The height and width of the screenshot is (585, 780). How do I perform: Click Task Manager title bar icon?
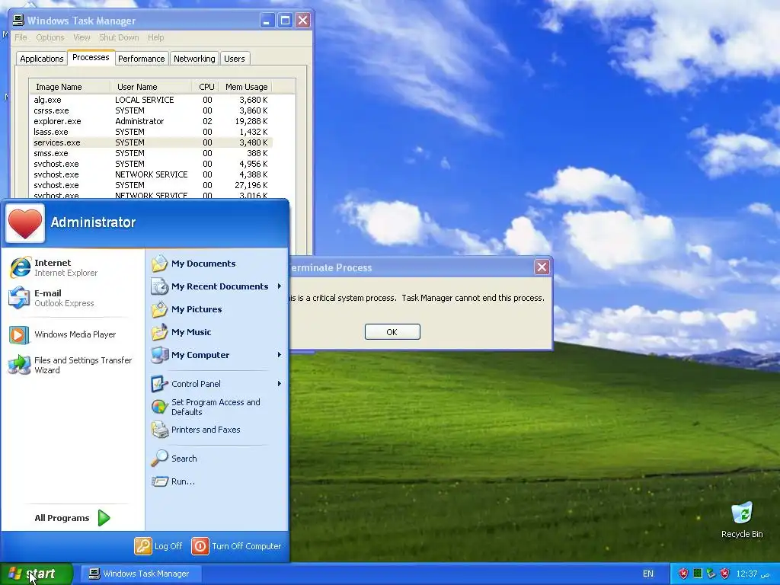[x=18, y=21]
